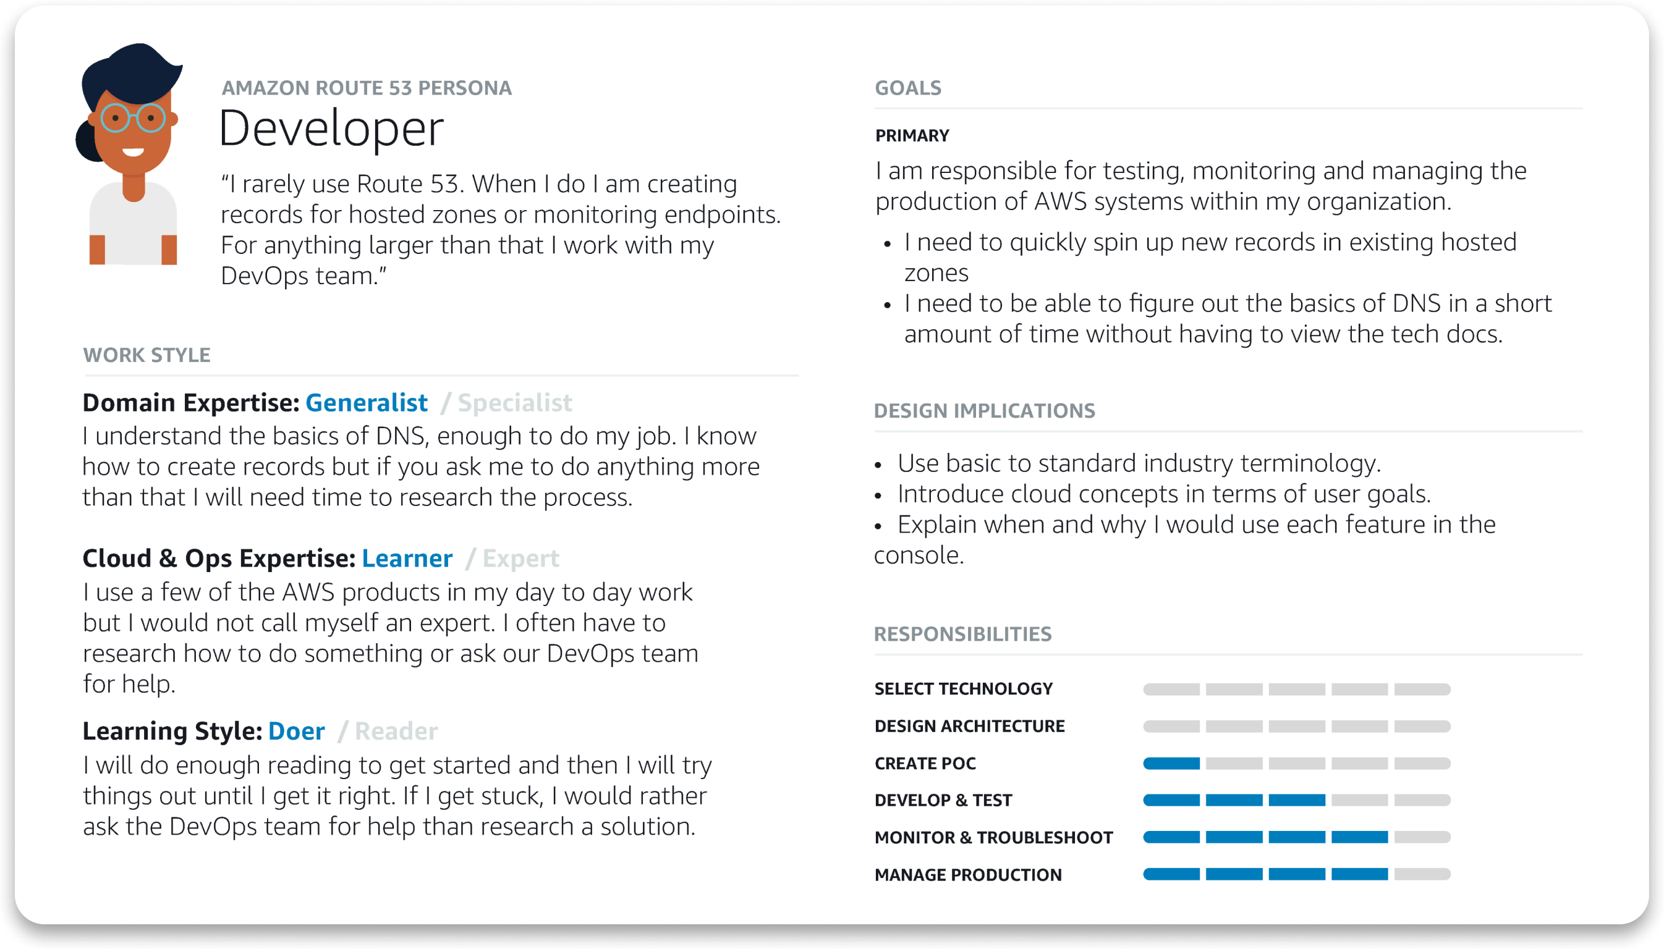Choose the Learner cloud expertise option
Viewport: 1664px width, 949px height.
[407, 559]
